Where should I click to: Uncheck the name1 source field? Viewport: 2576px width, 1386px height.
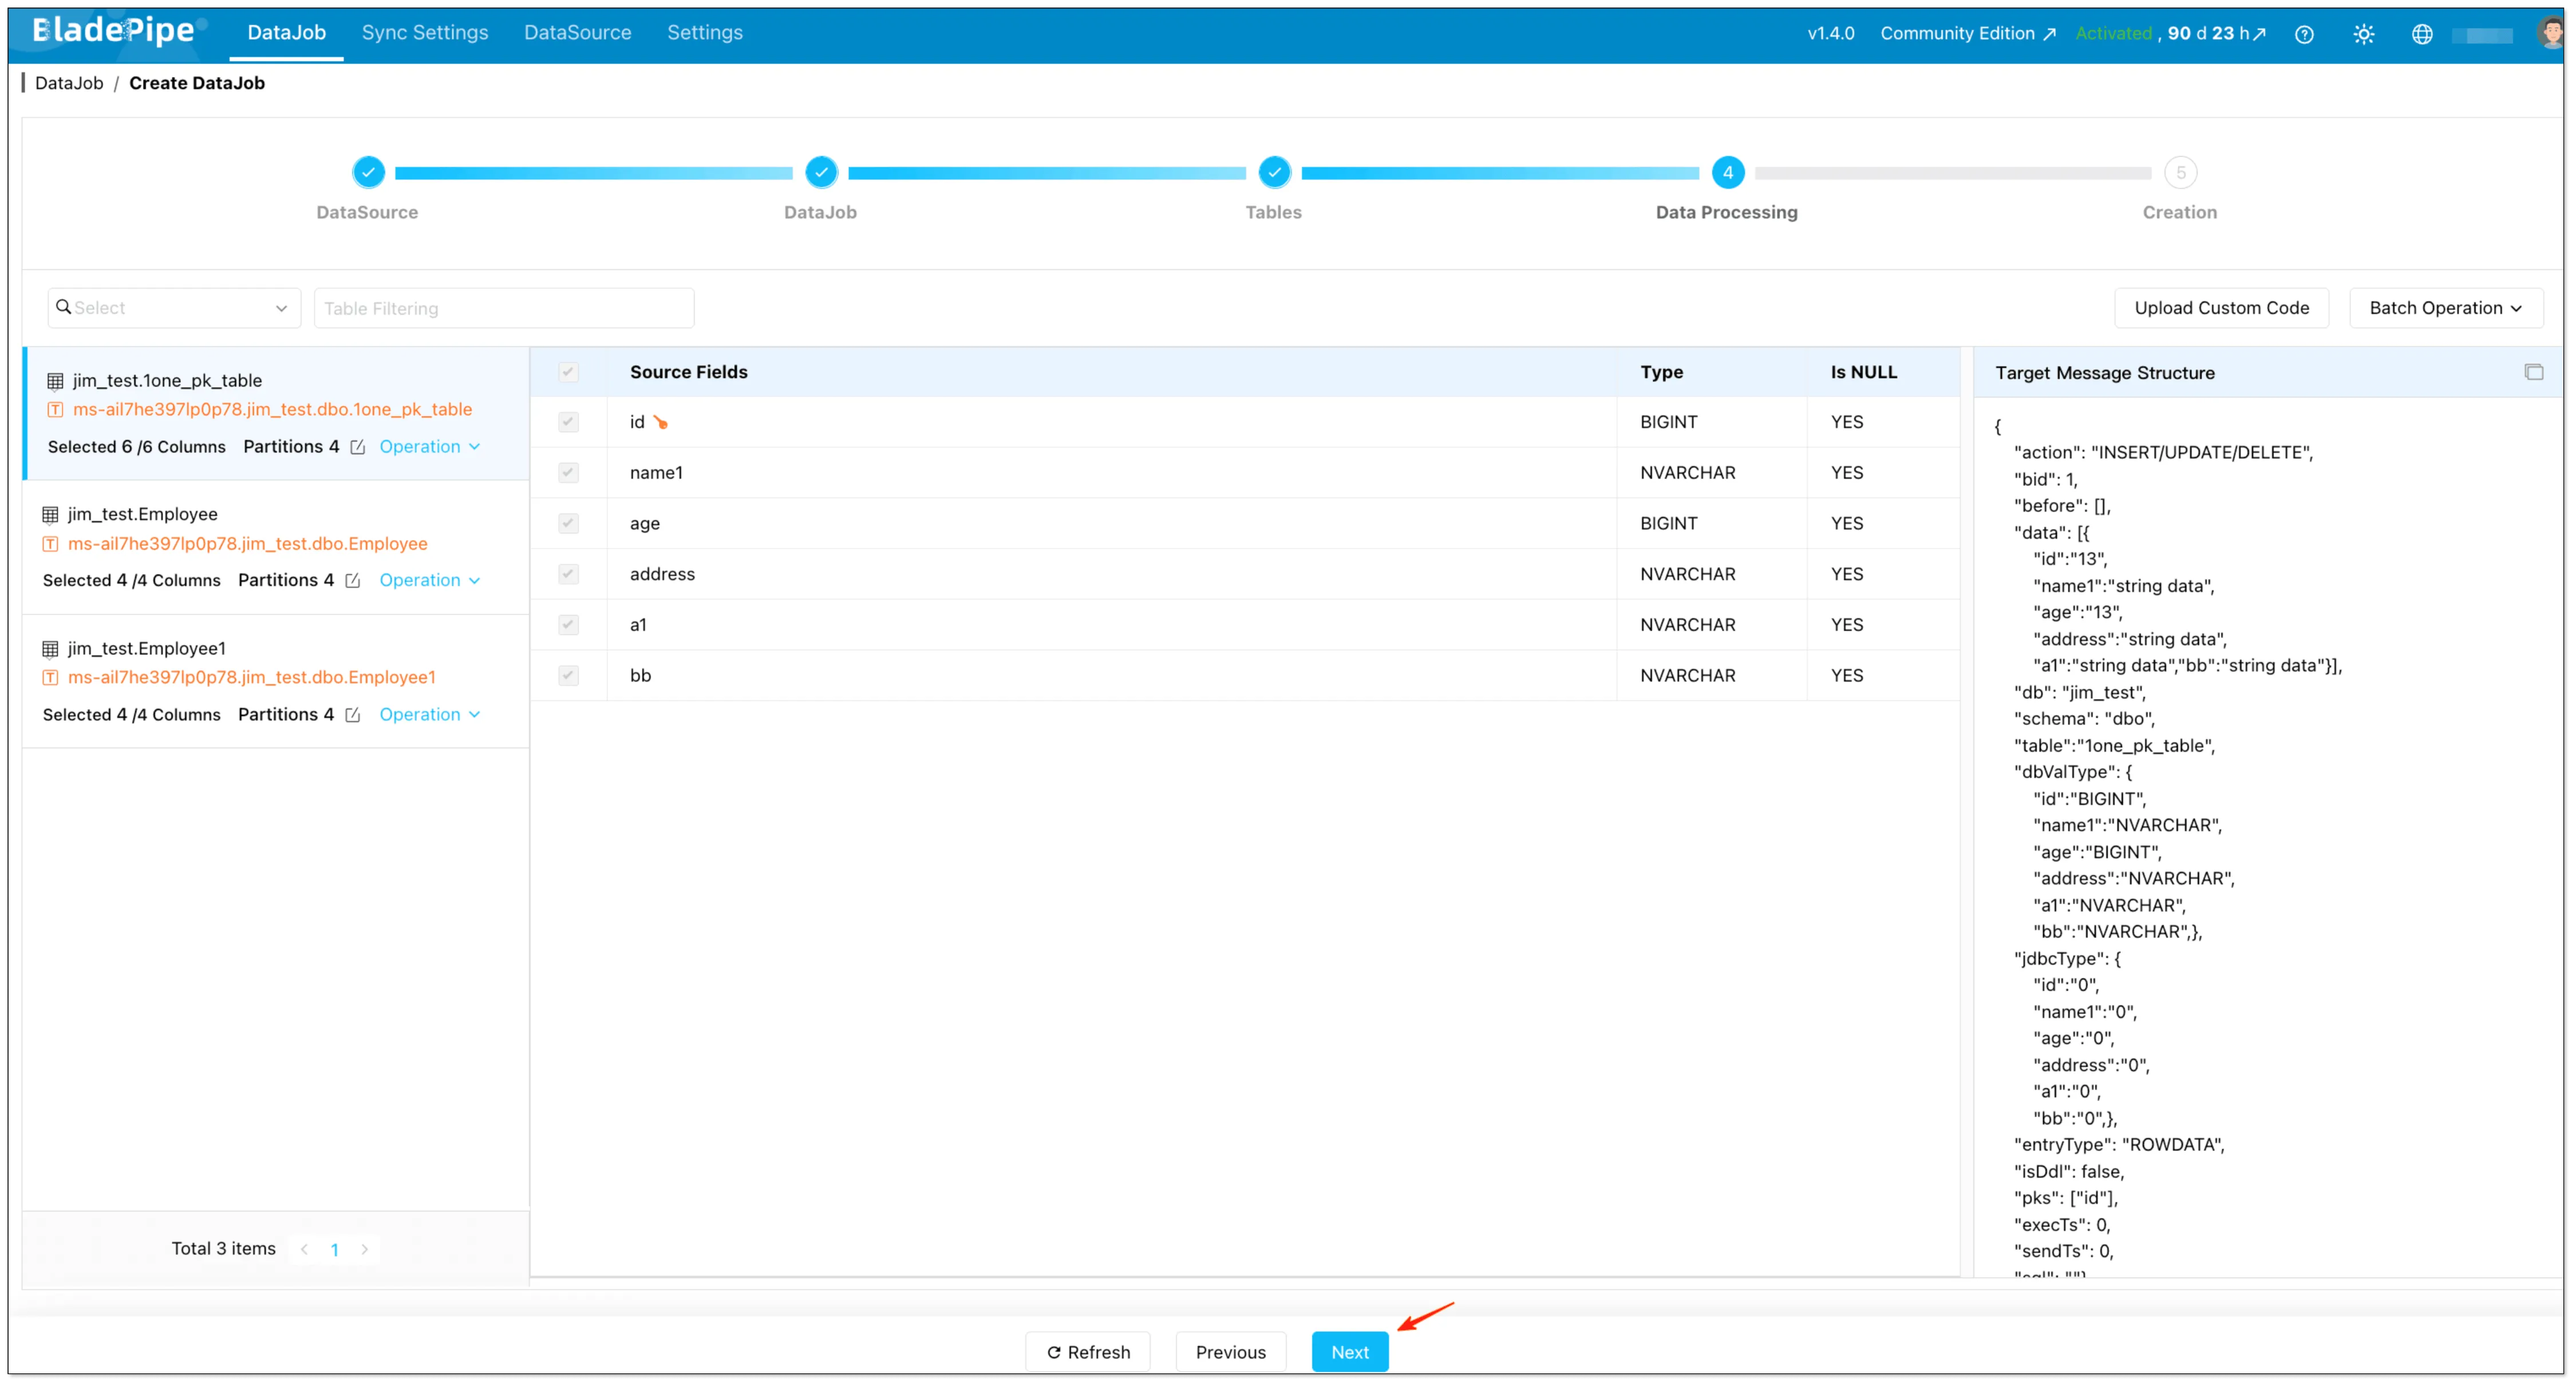[568, 472]
